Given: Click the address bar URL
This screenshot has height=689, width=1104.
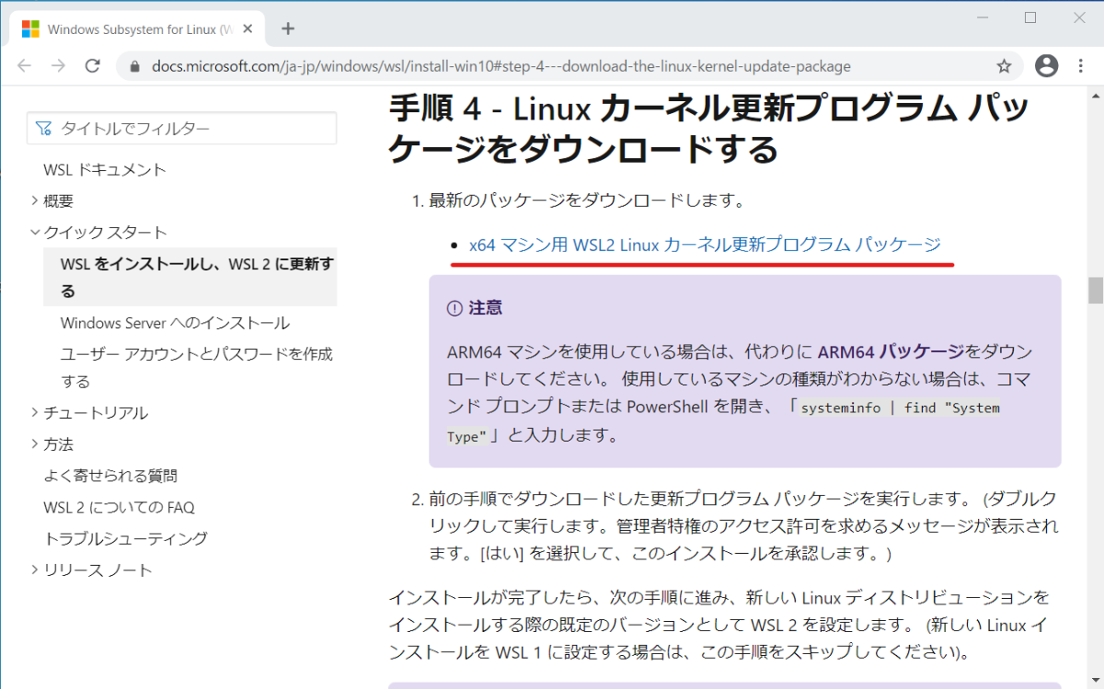Looking at the screenshot, I should coord(501,66).
